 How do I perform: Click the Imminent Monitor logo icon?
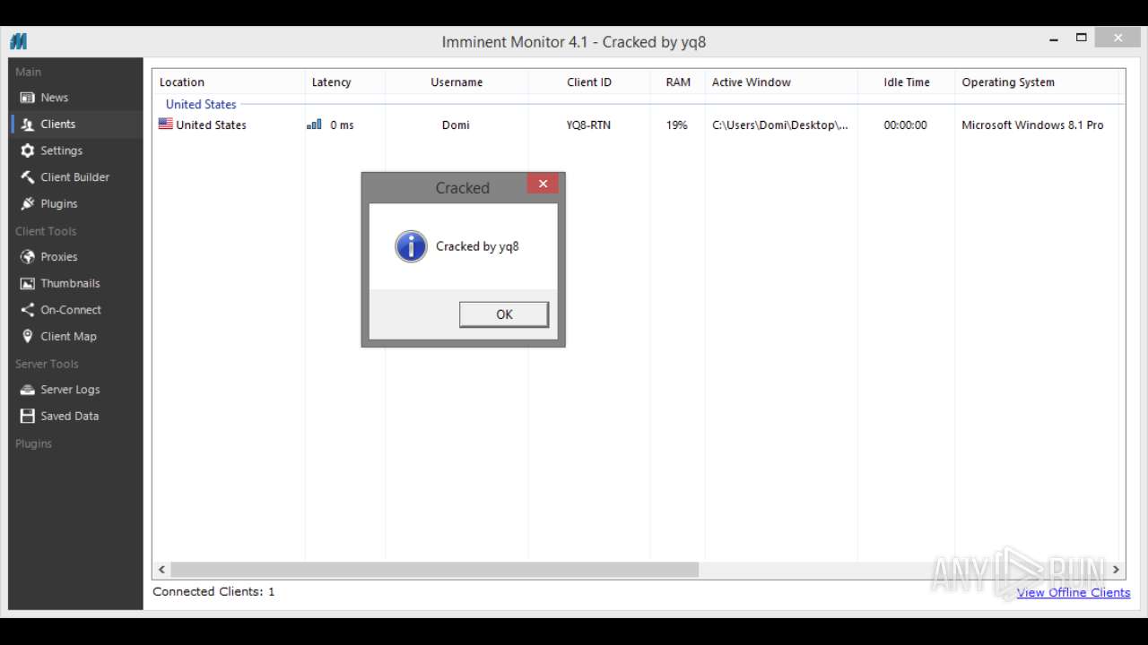(x=19, y=41)
